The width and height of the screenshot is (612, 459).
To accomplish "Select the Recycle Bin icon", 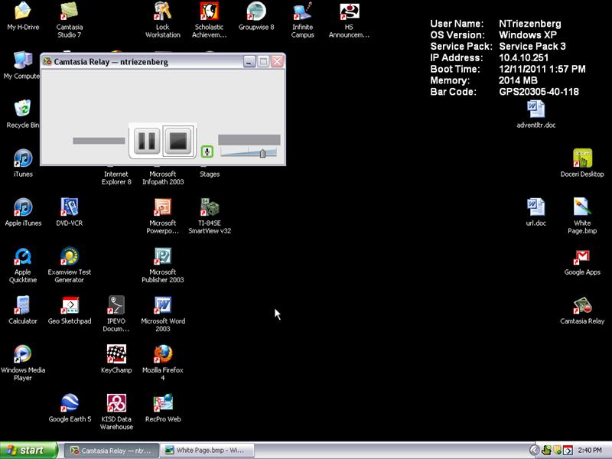I will [x=23, y=109].
